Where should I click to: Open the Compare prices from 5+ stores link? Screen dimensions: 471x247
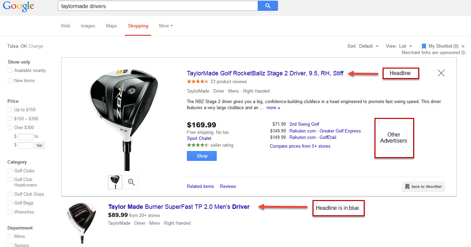(300, 146)
